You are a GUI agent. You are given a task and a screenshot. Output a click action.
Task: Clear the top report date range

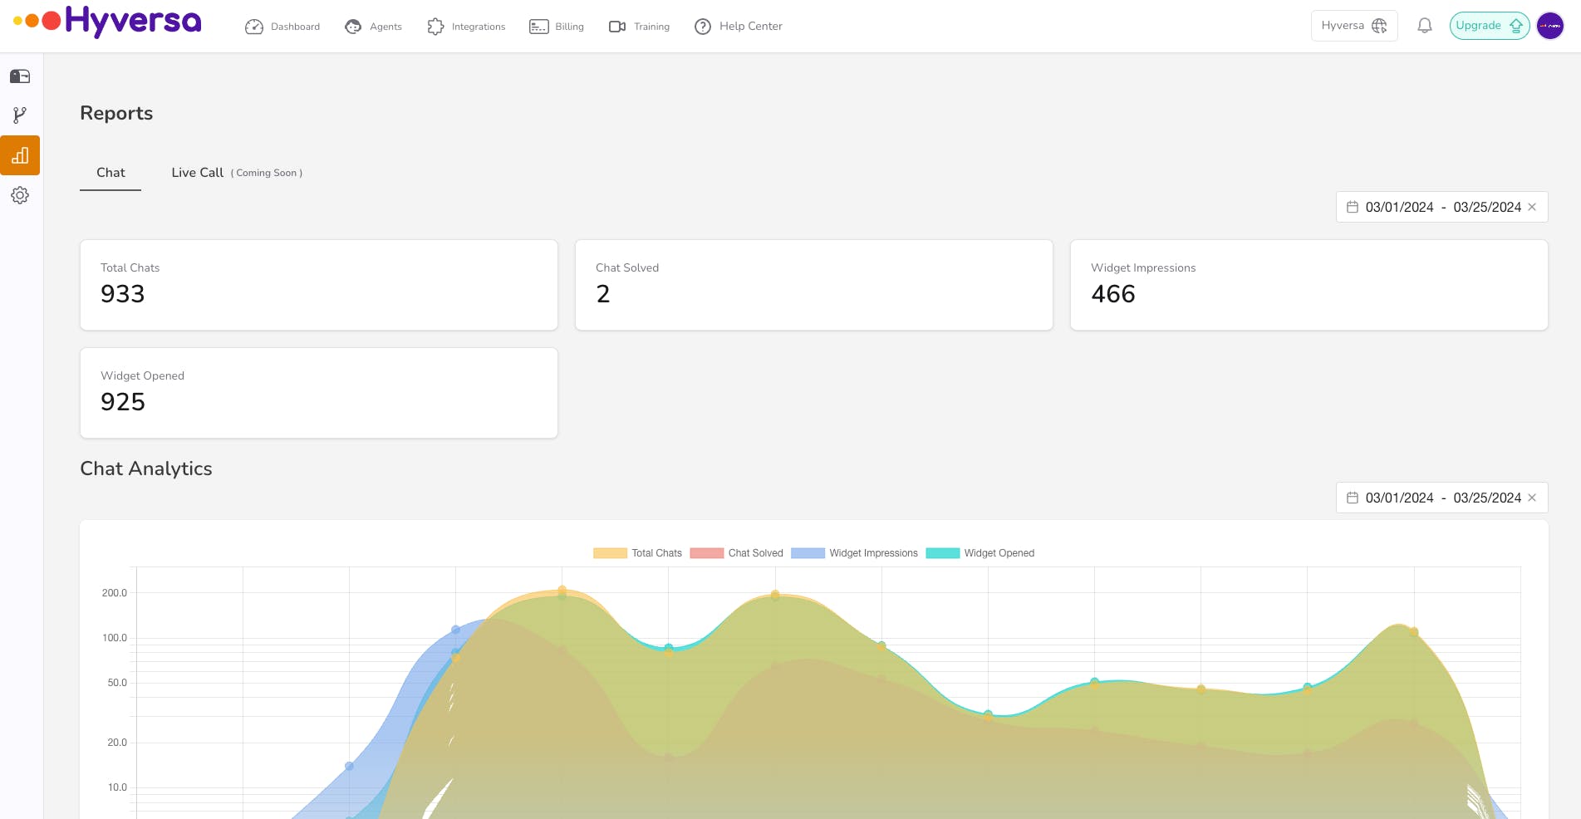click(x=1532, y=207)
